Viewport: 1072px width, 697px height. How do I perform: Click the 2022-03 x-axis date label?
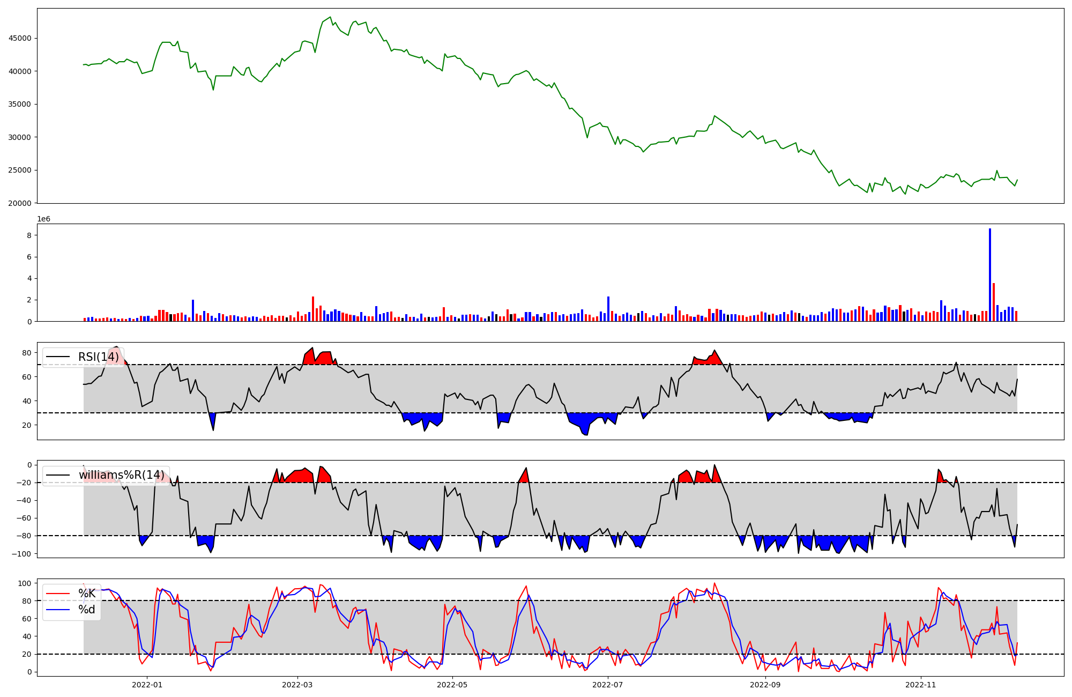point(297,685)
